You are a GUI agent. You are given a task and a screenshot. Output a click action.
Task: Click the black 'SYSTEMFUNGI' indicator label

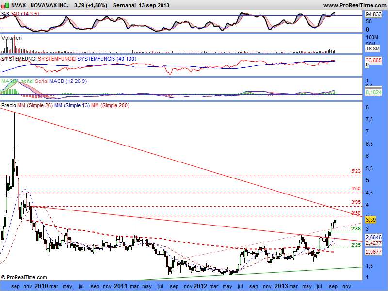coord(19,59)
